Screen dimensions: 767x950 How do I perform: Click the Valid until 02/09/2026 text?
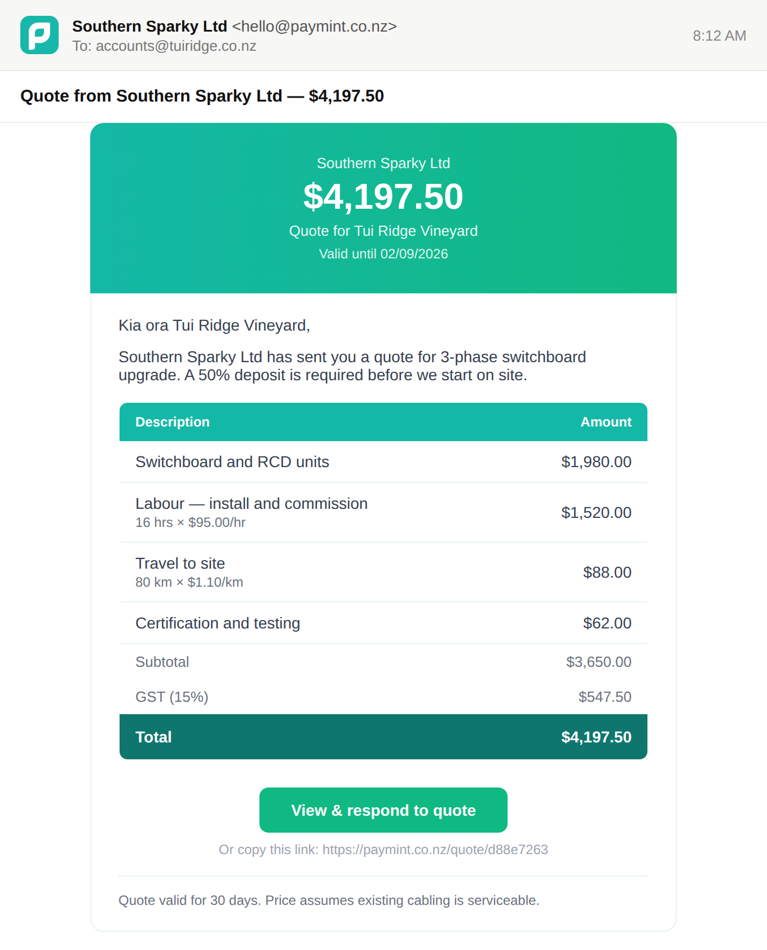[383, 254]
